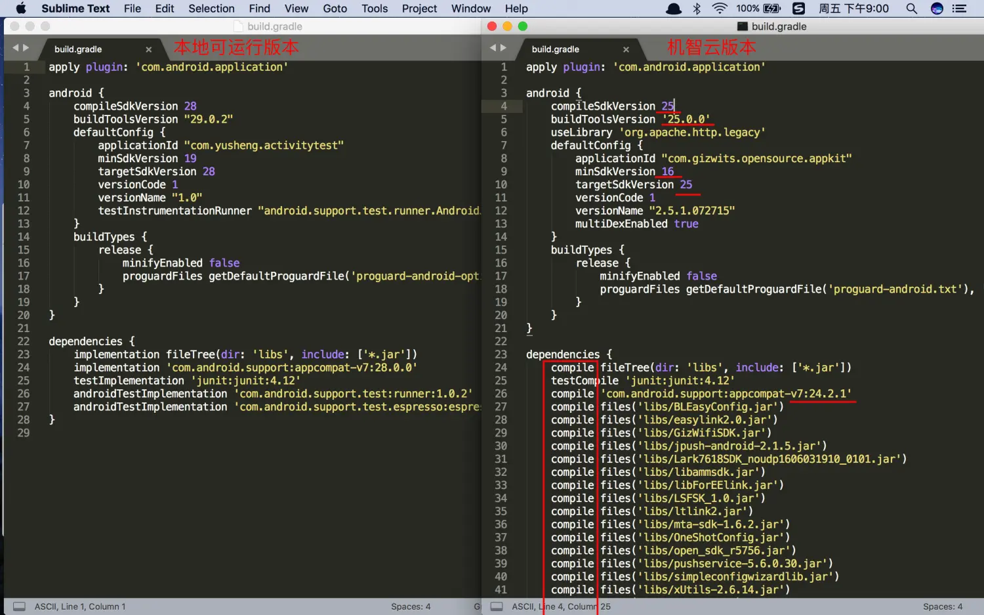Click multiDexEnabled true line
This screenshot has width=984, height=615.
tap(637, 224)
